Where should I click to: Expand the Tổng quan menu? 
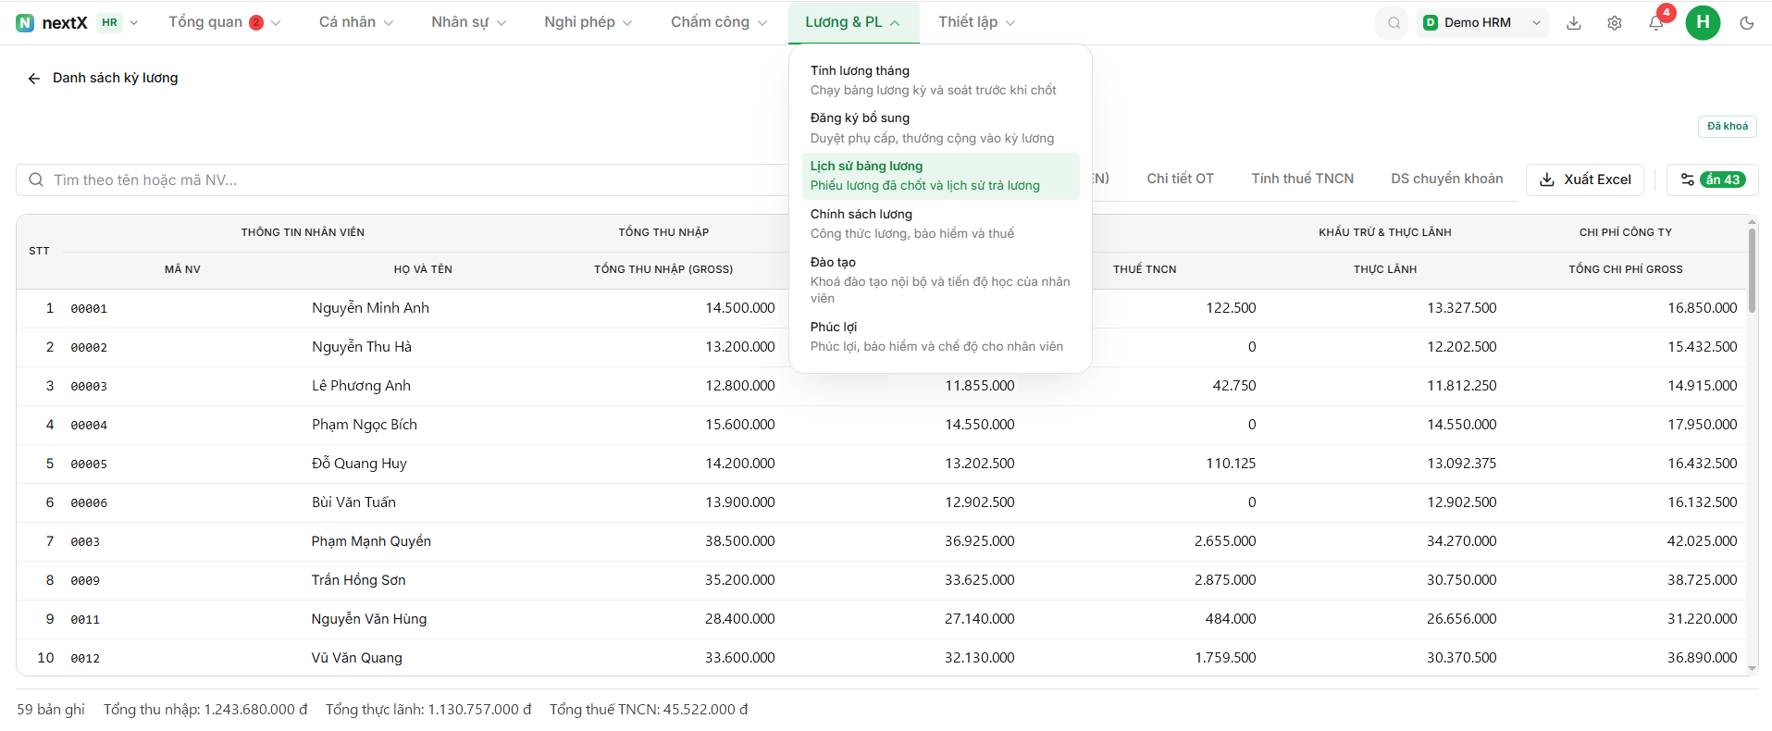tap(224, 22)
